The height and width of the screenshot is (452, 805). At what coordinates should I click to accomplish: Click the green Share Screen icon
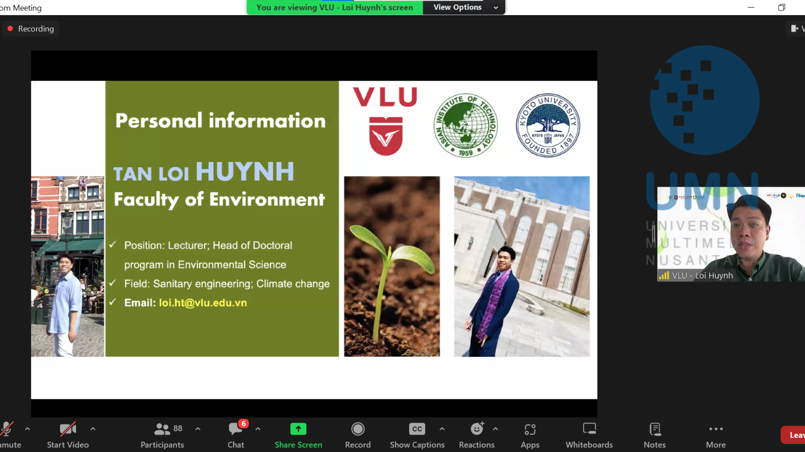(299, 429)
